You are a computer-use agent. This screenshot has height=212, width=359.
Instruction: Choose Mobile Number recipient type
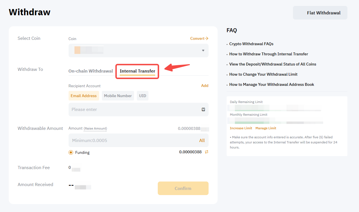click(118, 96)
